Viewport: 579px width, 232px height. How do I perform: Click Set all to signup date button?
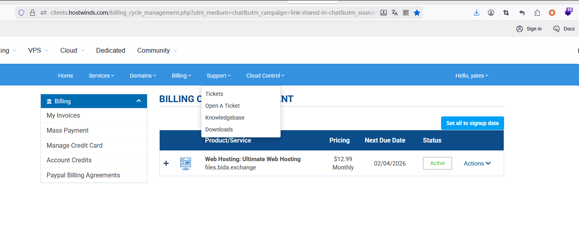pyautogui.click(x=472, y=123)
